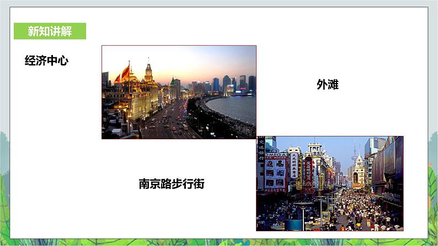Select the Nanjing Road street photo
The height and width of the screenshot is (246, 438).
pyautogui.click(x=329, y=183)
